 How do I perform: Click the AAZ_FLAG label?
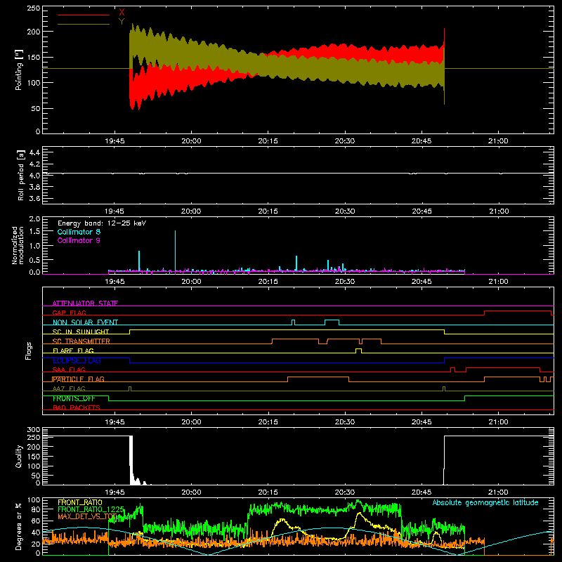click(69, 388)
